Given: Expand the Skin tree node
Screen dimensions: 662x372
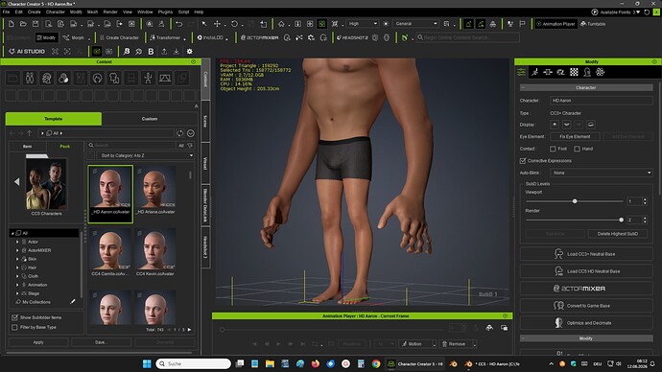Looking at the screenshot, I should pyautogui.click(x=17, y=259).
